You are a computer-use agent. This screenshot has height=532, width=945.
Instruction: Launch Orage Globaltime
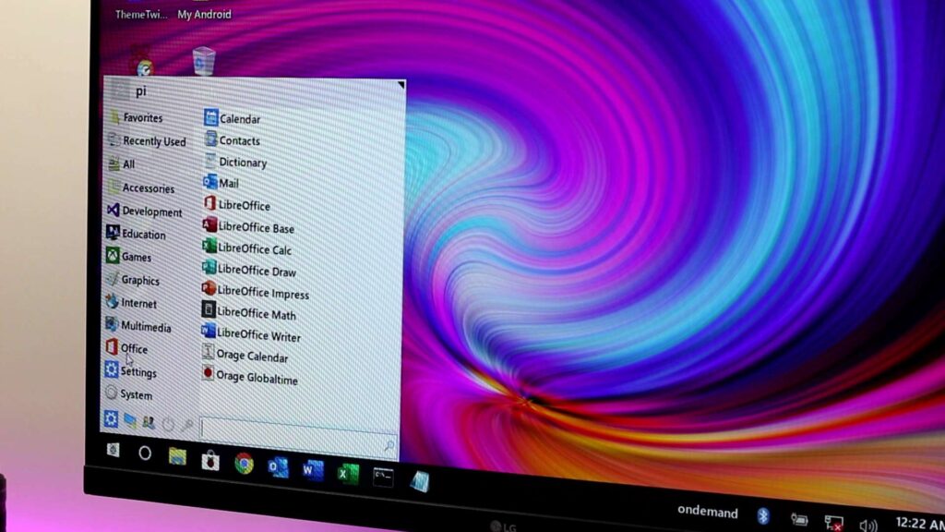click(x=249, y=378)
